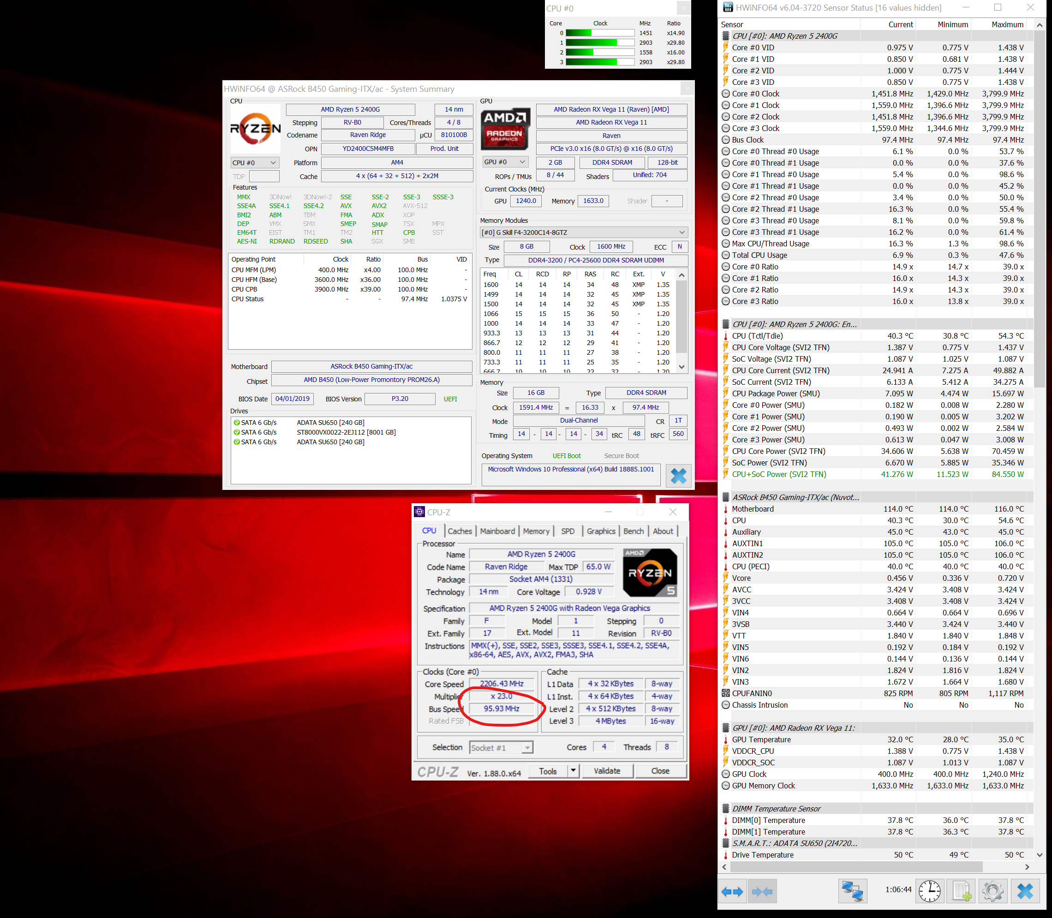Screen dimensions: 1052x918
Task: Click the Ryzen logo in System Summary
Action: point(255,128)
